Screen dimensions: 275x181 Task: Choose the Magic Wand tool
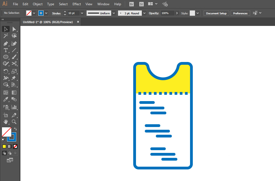(x=6, y=36)
